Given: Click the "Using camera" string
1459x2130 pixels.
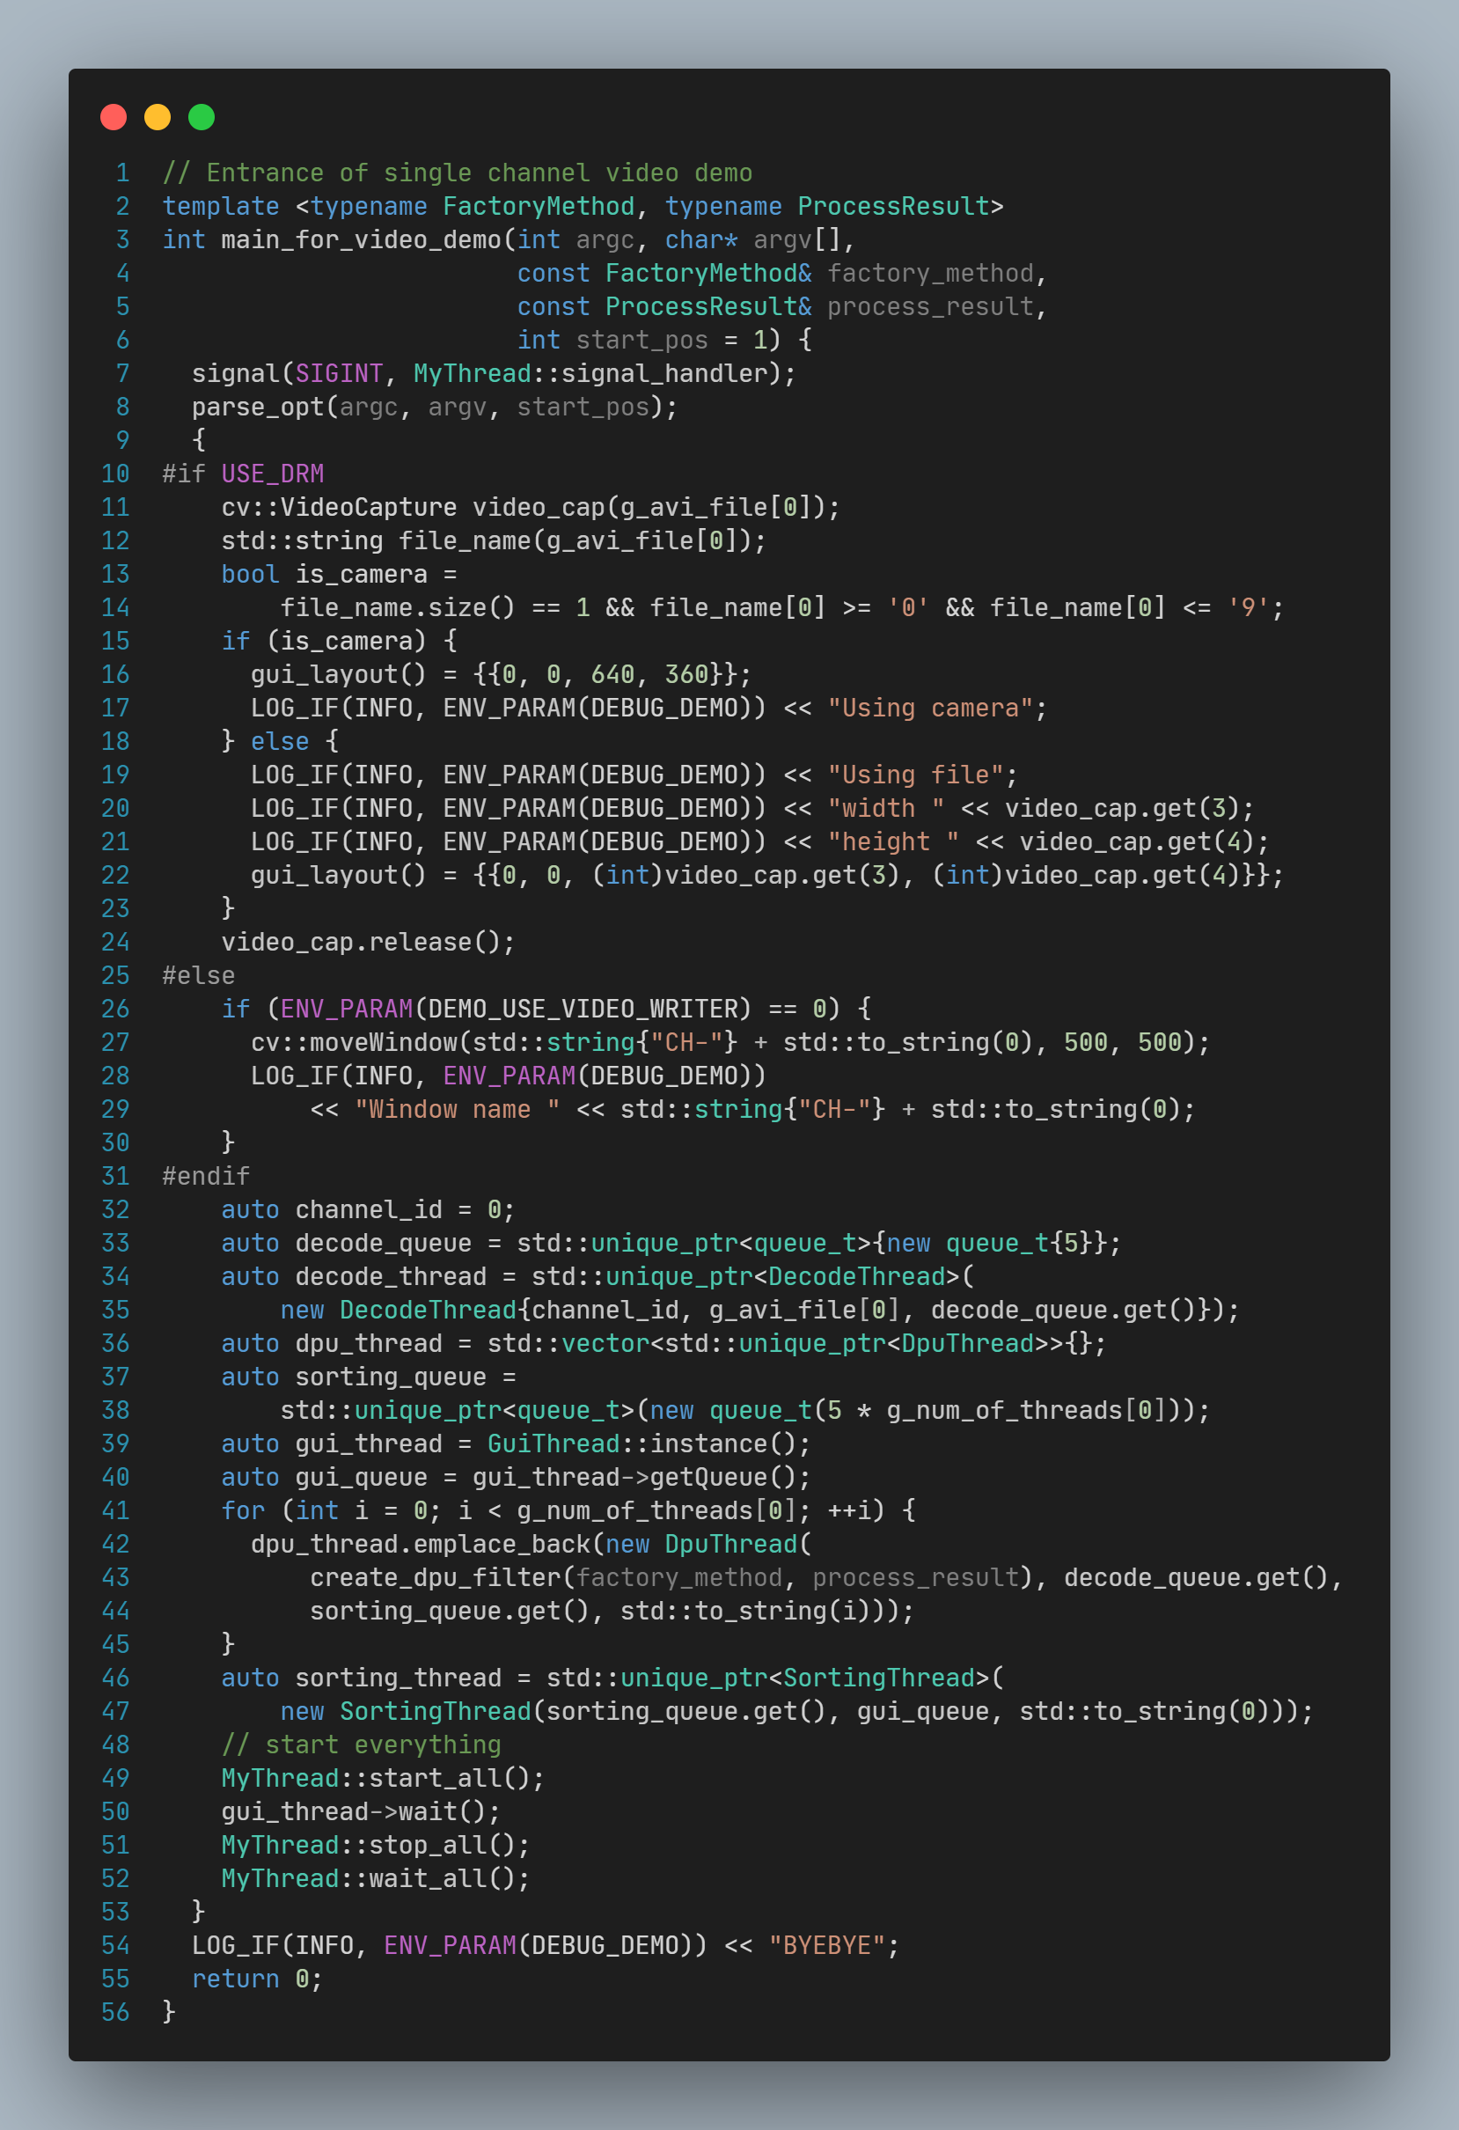Looking at the screenshot, I should click(930, 709).
